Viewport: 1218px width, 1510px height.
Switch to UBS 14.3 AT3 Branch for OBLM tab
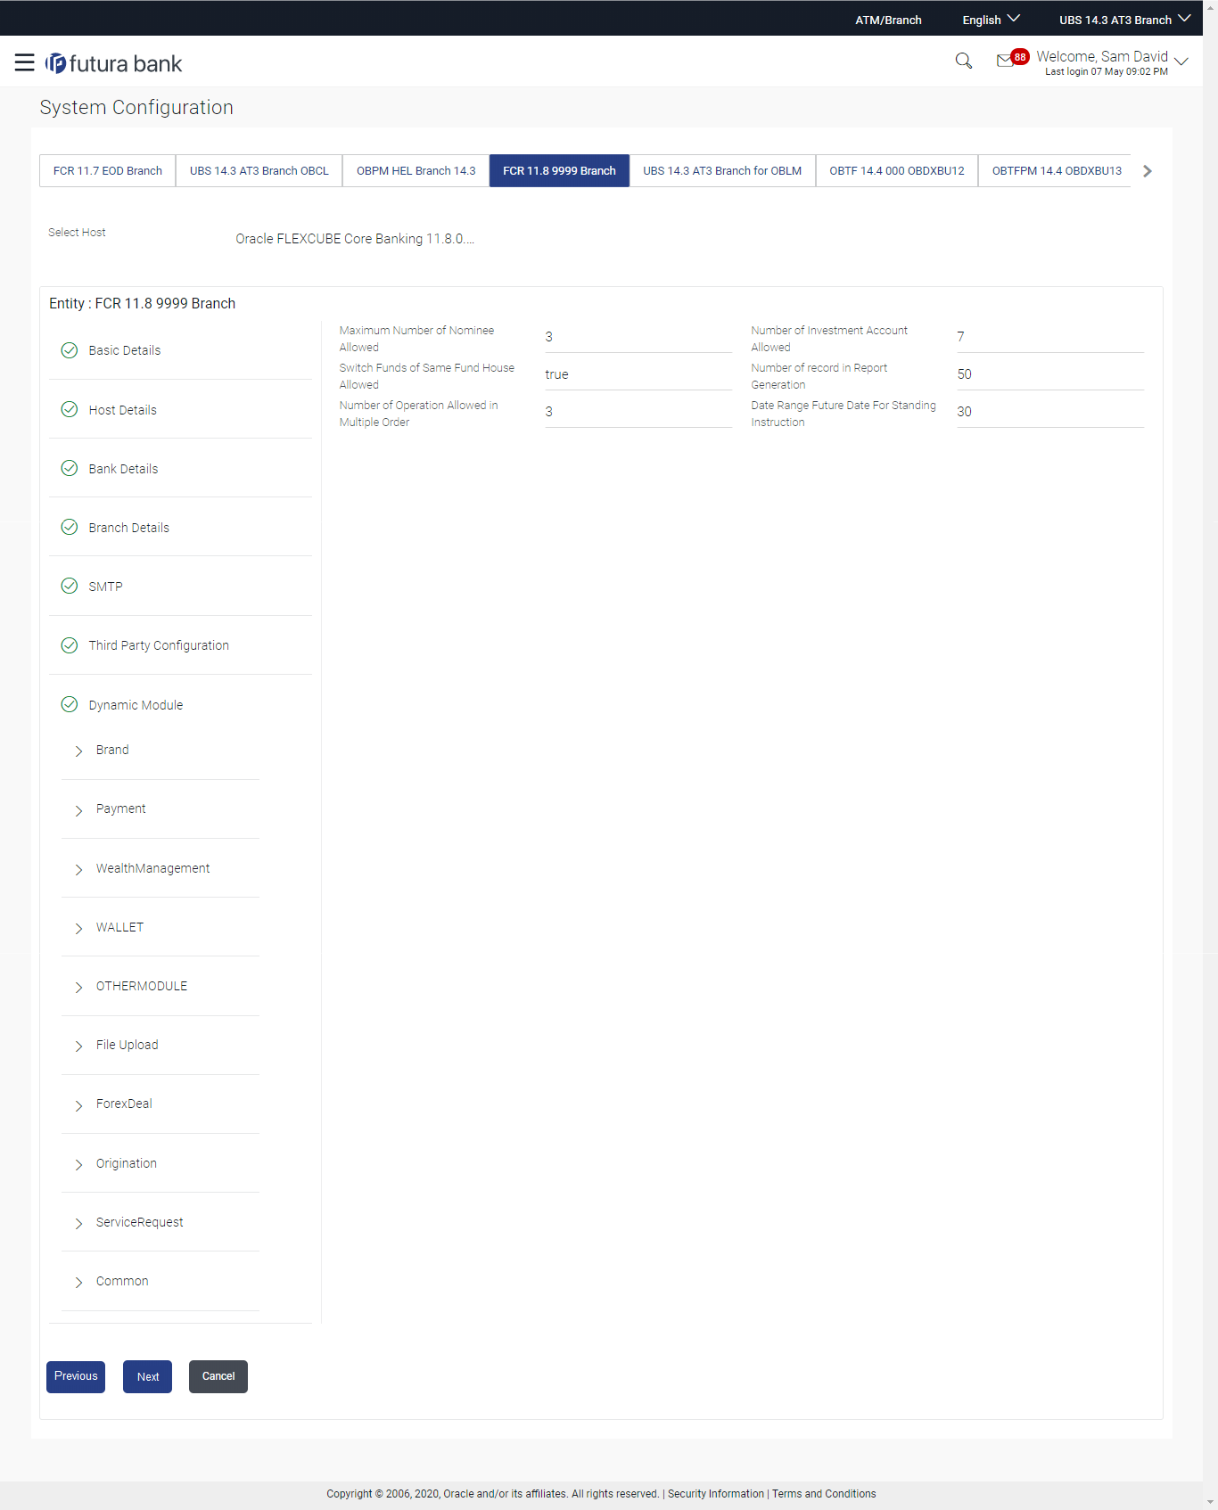coord(722,170)
